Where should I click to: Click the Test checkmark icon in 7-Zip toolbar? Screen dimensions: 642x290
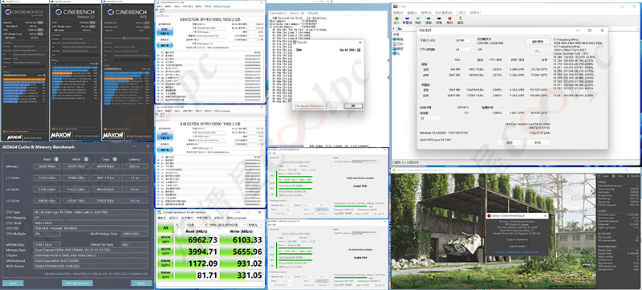417,18
